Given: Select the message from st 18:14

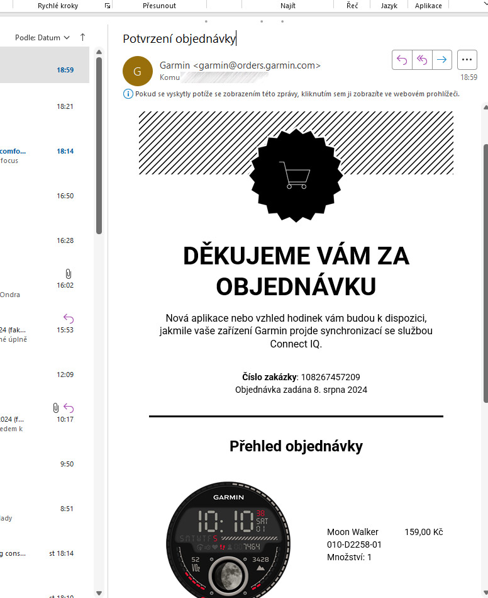Looking at the screenshot, I should click(x=45, y=553).
